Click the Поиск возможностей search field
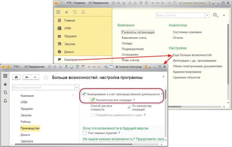Viewport: 232px width, 147px height. [x=43, y=87]
